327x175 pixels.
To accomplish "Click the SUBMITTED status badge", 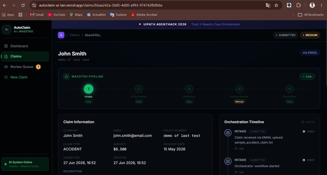I will 286,35.
